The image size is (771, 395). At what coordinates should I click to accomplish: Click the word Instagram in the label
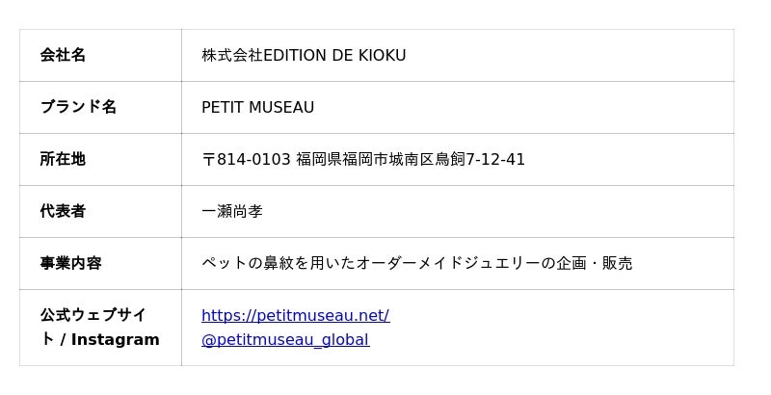click(115, 339)
